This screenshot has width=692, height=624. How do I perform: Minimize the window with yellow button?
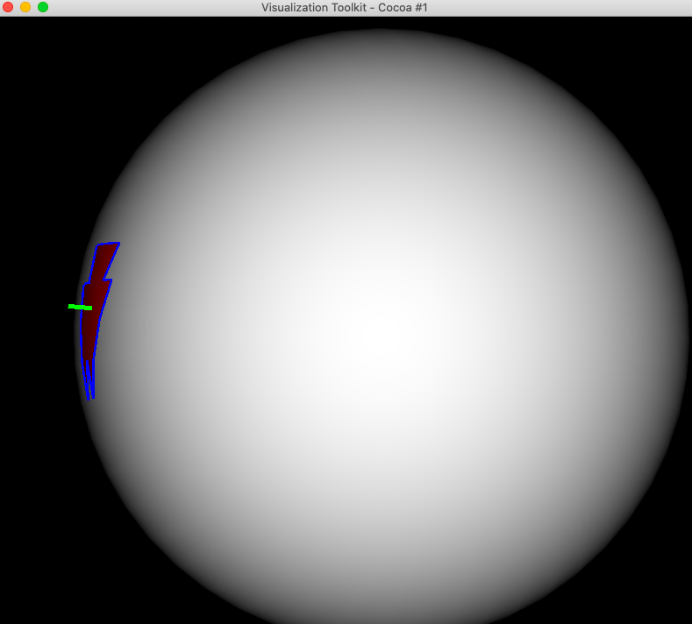[25, 7]
